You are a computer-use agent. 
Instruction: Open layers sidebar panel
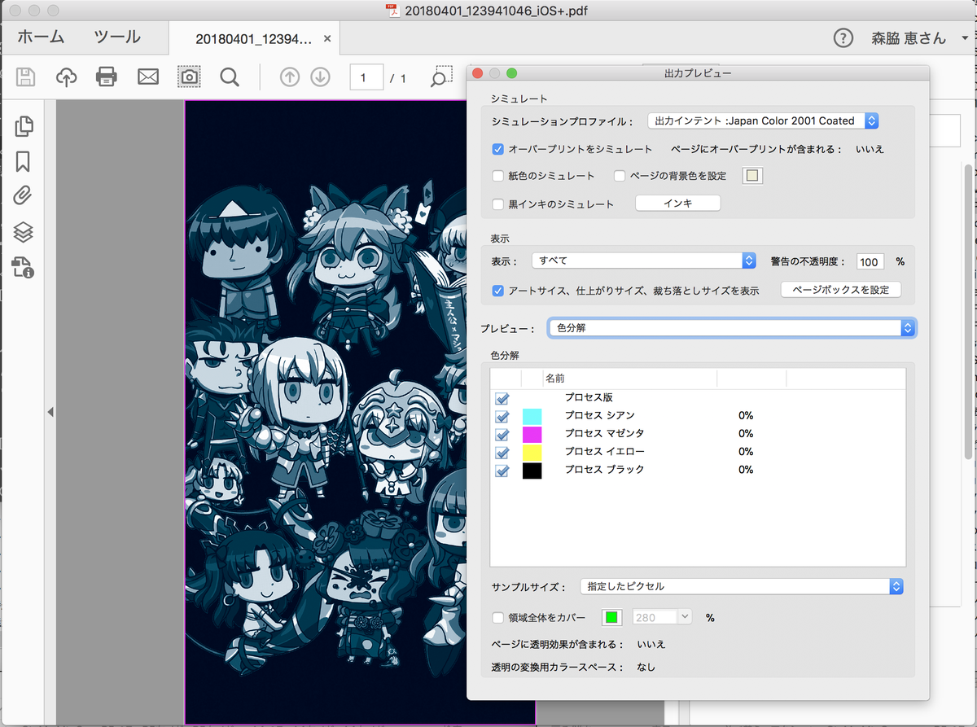(x=23, y=231)
